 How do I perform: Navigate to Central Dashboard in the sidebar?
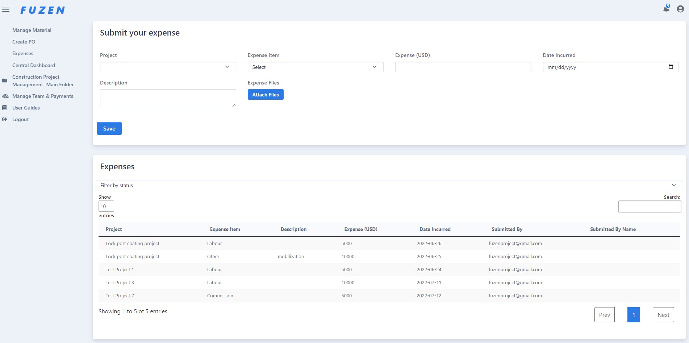[34, 65]
